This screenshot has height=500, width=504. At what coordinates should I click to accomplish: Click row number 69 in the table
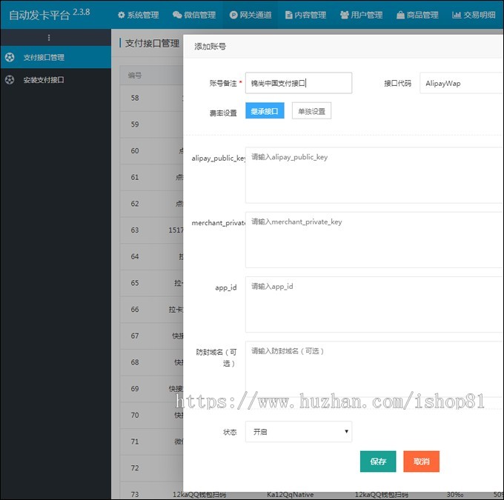(x=135, y=388)
